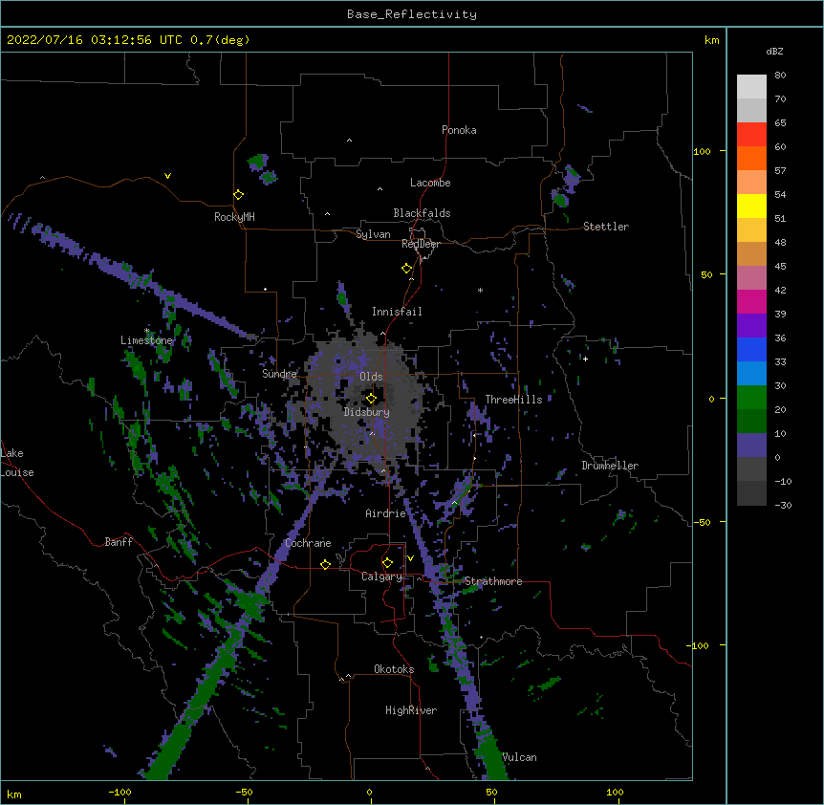Click the yellow diamond marker south of RedDeer

click(407, 269)
